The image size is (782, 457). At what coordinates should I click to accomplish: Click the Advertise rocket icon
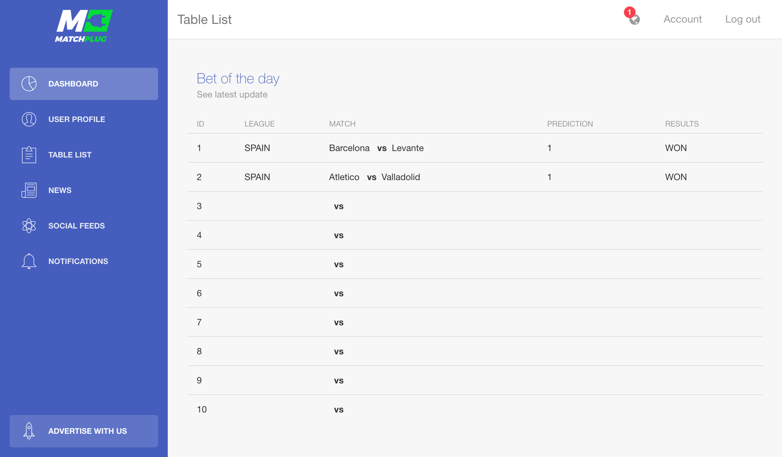click(x=29, y=431)
